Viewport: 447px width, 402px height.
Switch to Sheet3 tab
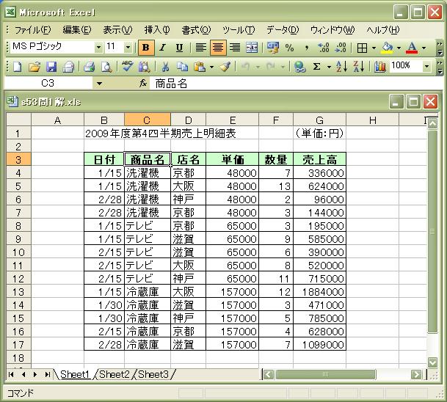[153, 374]
